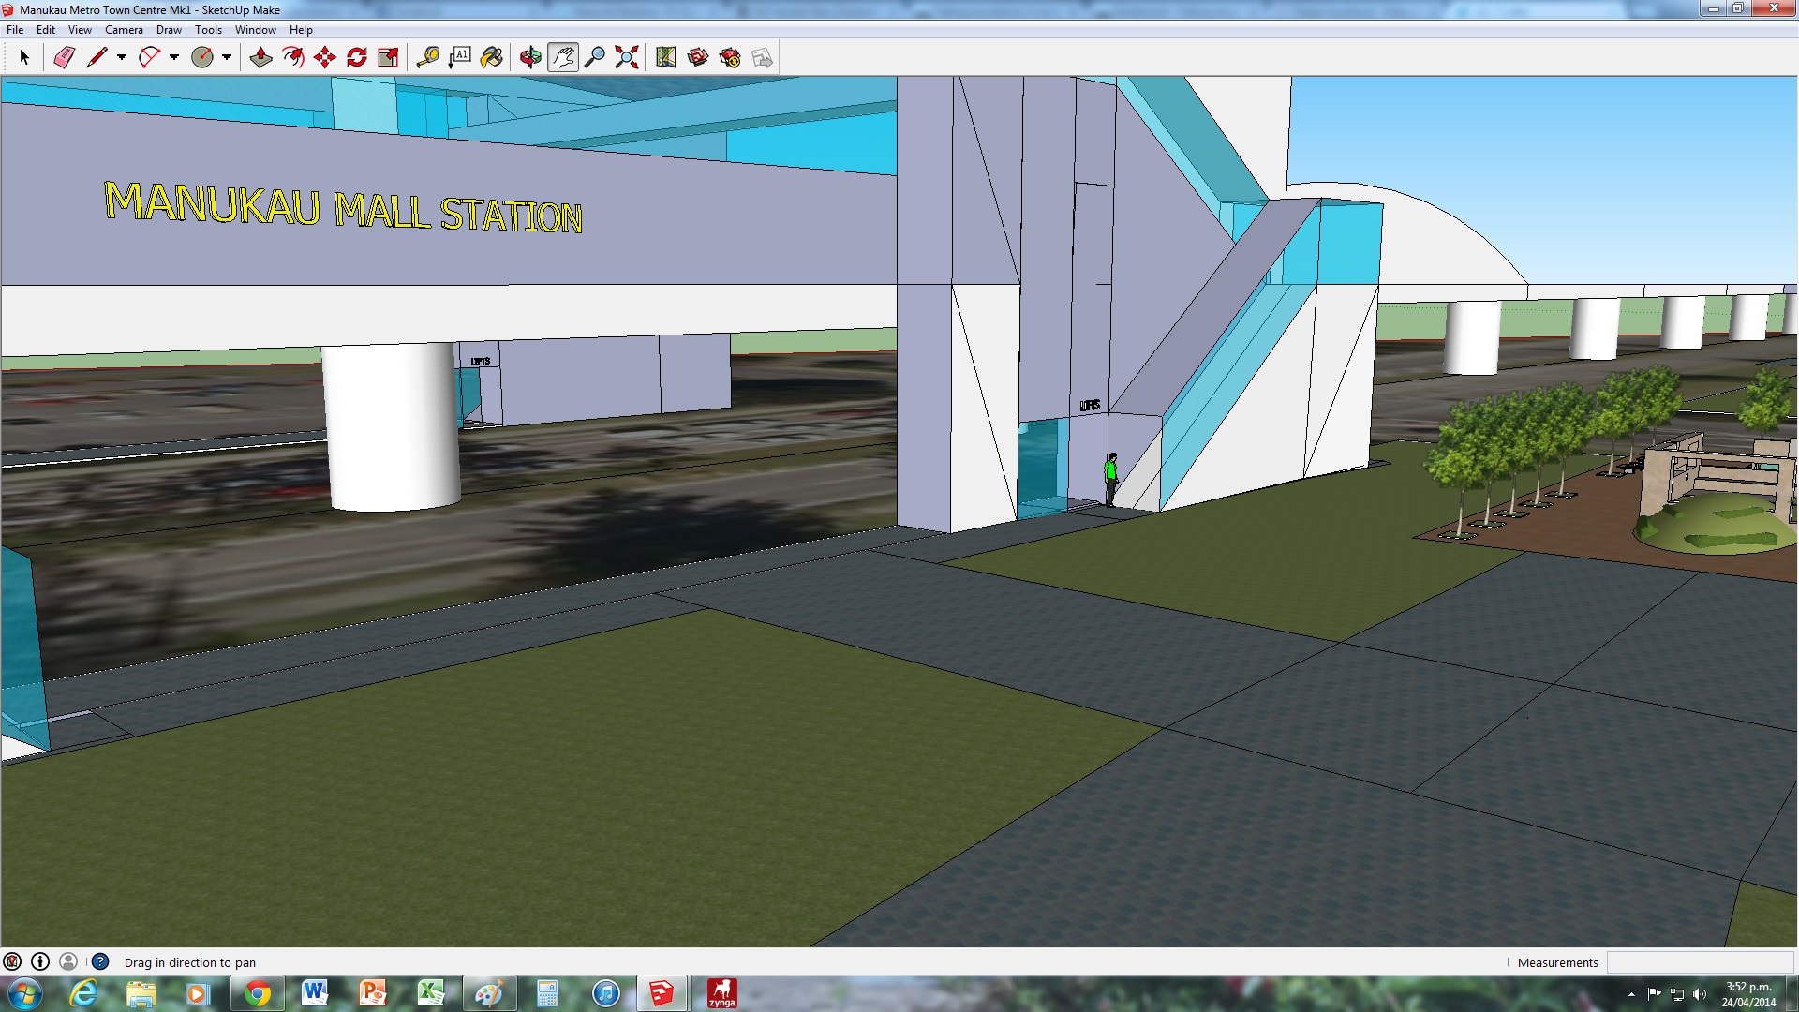Click the Zoom Extents tool

[x=626, y=58]
